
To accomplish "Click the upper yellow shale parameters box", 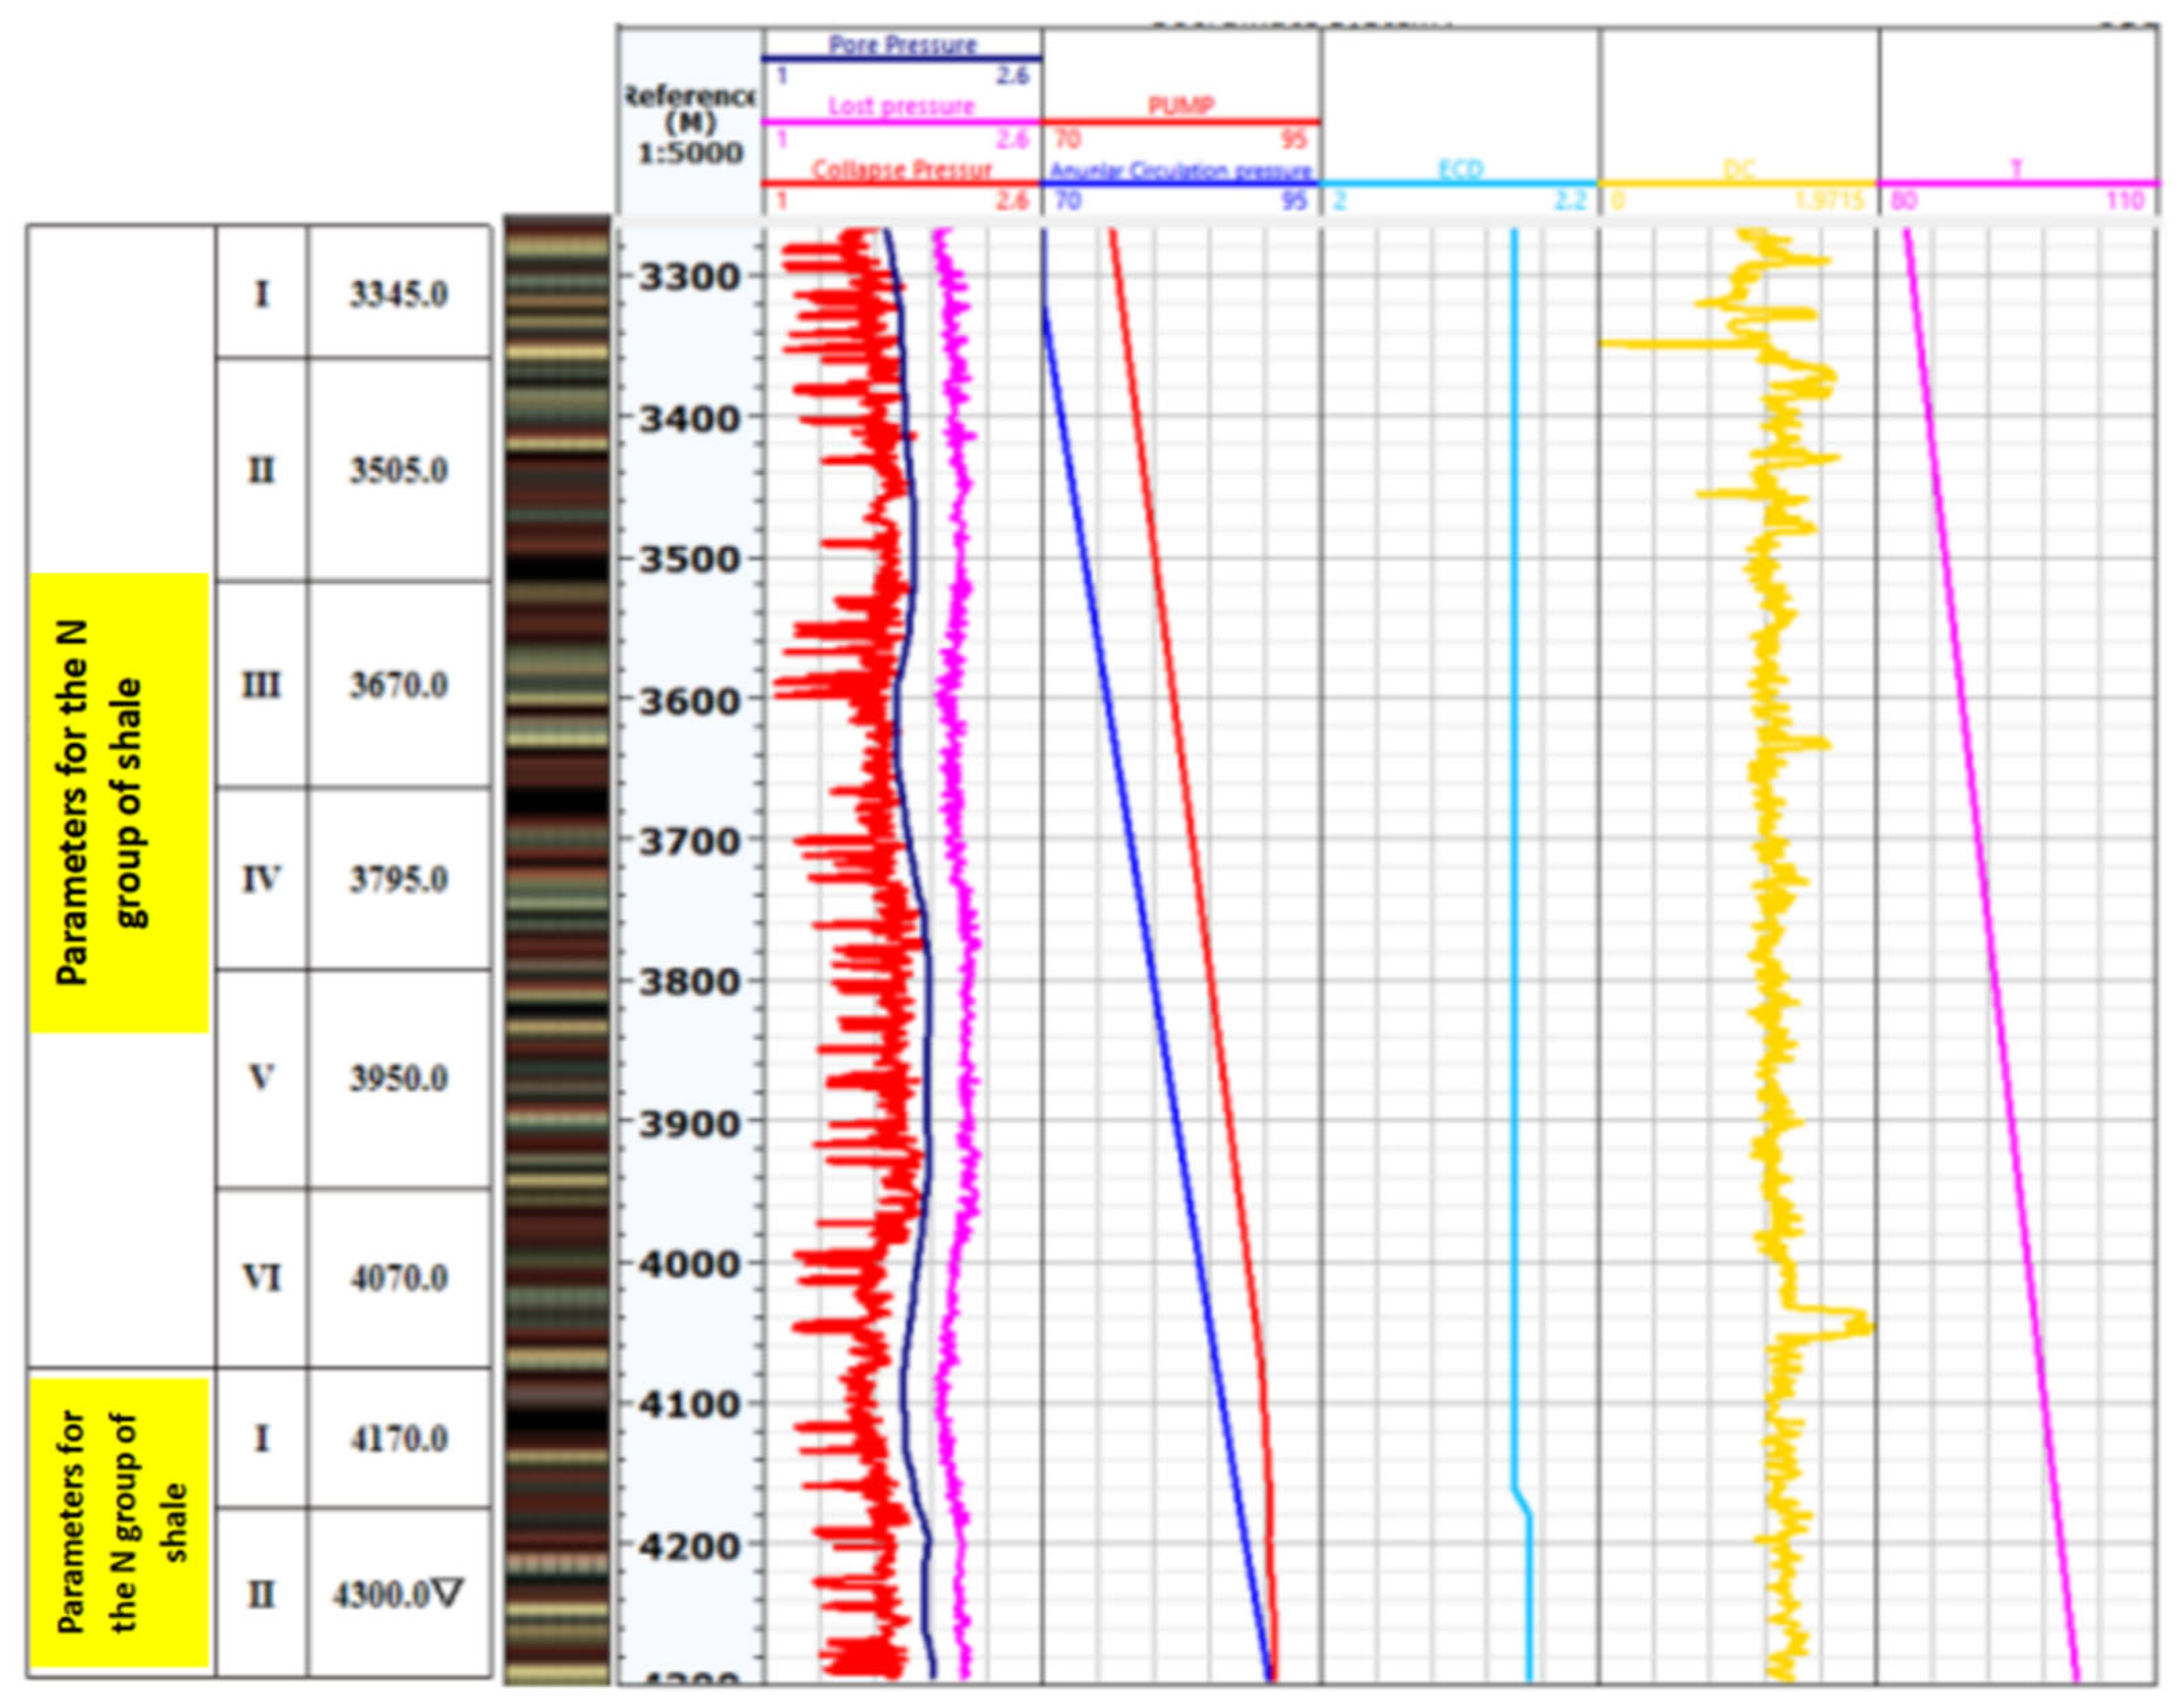I will pyautogui.click(x=119, y=802).
